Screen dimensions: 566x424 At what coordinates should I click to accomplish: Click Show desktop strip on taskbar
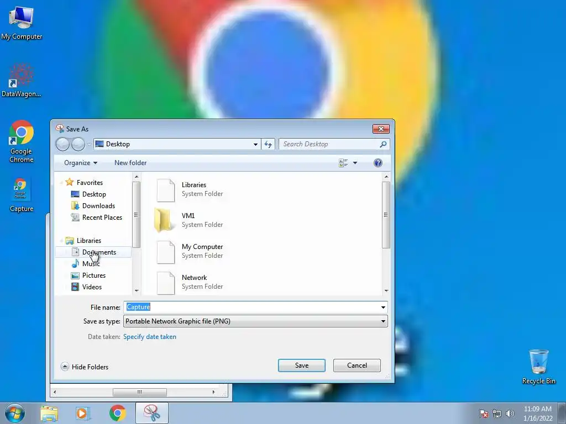(562, 413)
